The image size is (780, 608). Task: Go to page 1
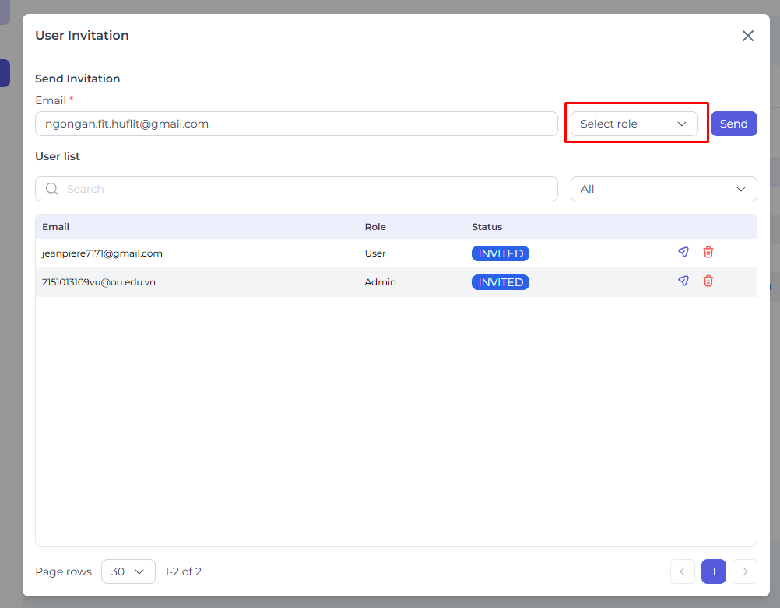[713, 571]
